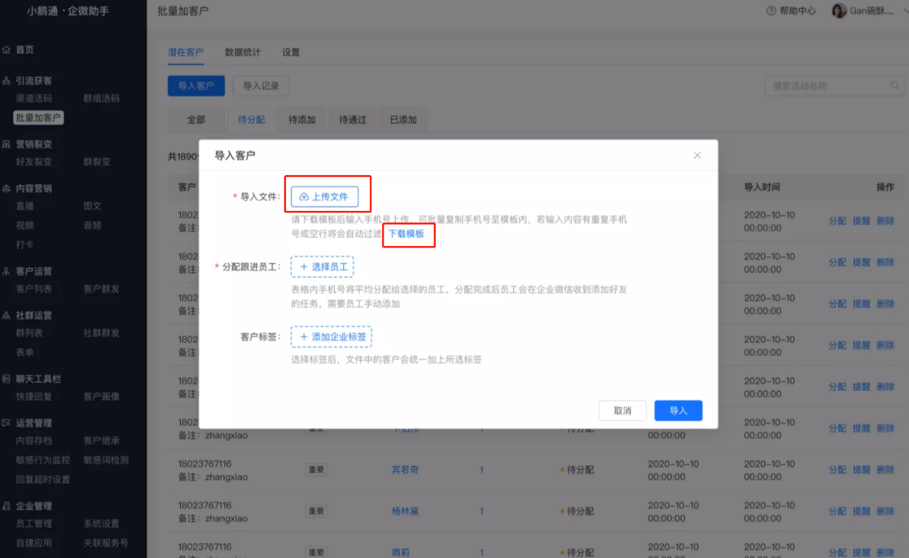Click the 搜索活动名称 search field
909x558 pixels.
click(x=834, y=86)
